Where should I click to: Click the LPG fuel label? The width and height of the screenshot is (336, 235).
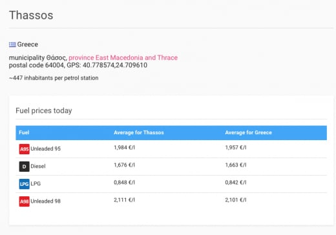(36, 183)
